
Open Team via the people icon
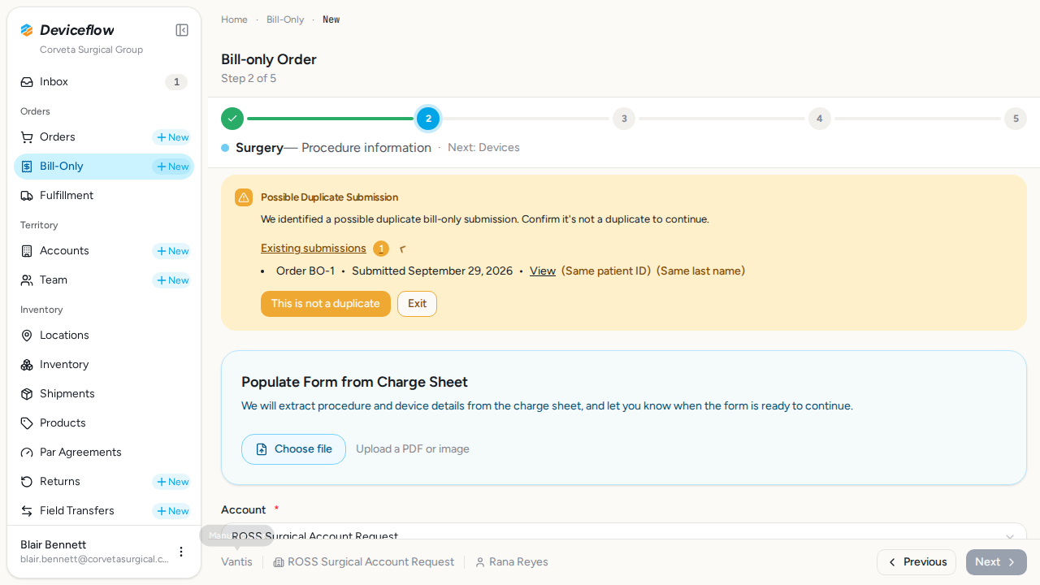point(27,280)
